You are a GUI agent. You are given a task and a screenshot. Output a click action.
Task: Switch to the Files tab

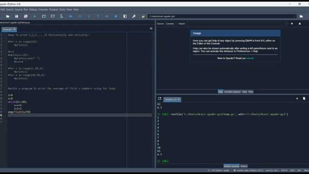pyautogui.click(x=251, y=92)
